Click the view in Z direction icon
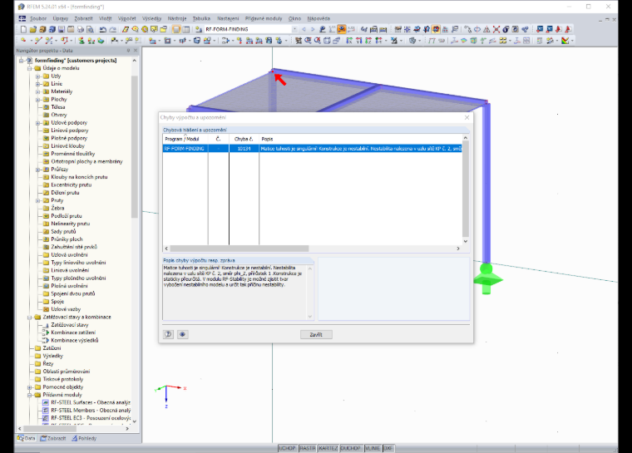Viewport: 632px width, 453px height. pos(368,40)
